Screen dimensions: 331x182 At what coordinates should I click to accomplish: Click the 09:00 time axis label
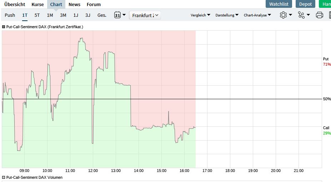pyautogui.click(x=24, y=171)
